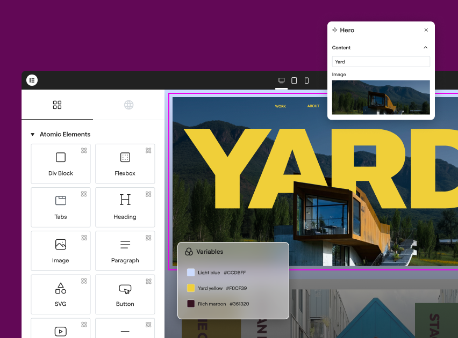Image resolution: width=458 pixels, height=338 pixels.
Task: Open the Elementor logo menu
Action: [x=32, y=80]
